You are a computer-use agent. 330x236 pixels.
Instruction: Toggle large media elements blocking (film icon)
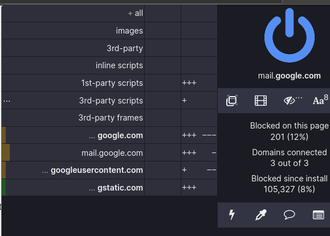pos(260,101)
